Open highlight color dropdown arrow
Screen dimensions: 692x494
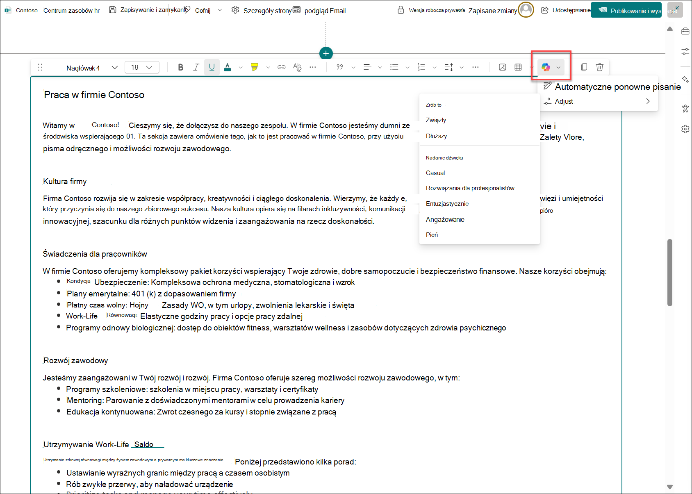pyautogui.click(x=268, y=67)
